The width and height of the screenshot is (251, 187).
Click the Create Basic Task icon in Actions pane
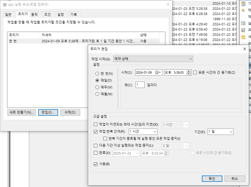pyautogui.click(x=243, y=4)
